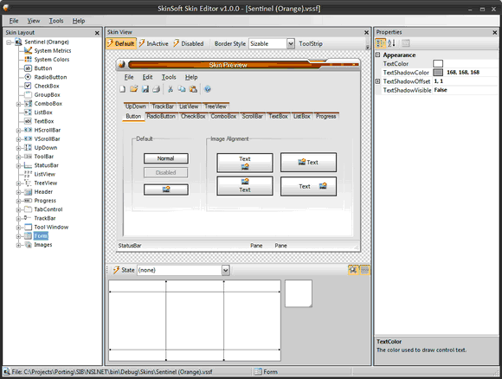Click the TextShadowColor gray swatch
This screenshot has width=502, height=379.
[x=438, y=73]
